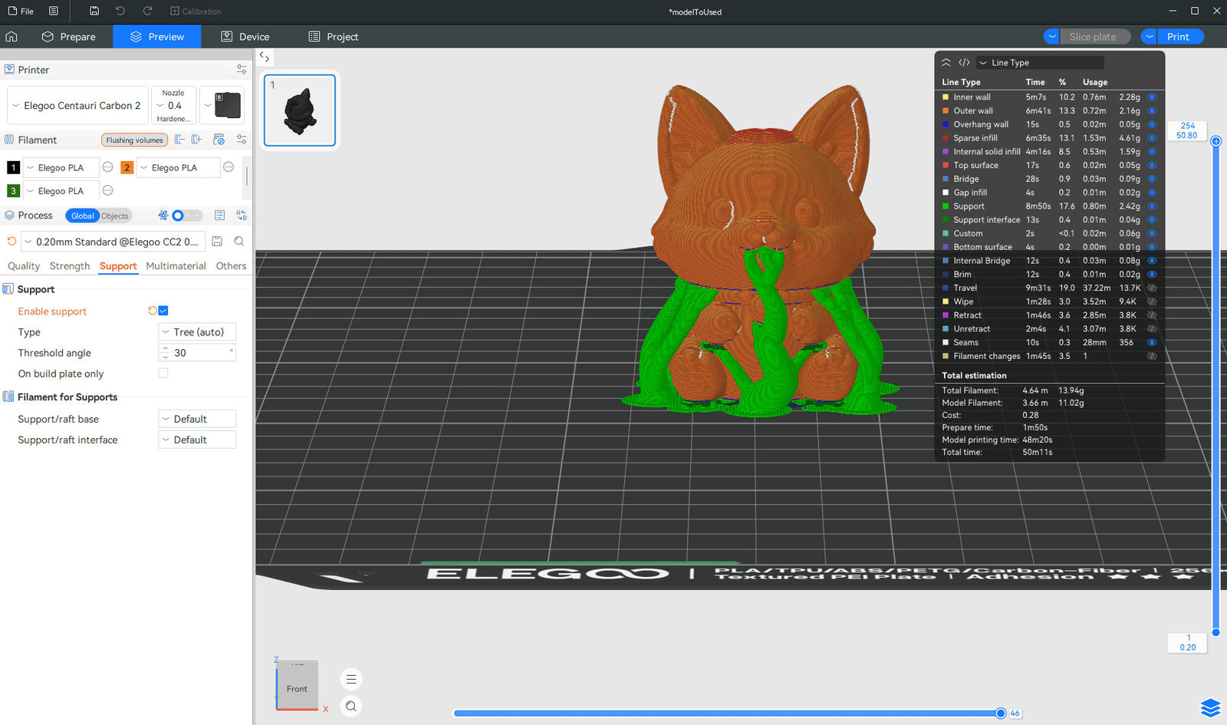Open the Multimaterial settings tab

[x=176, y=265]
